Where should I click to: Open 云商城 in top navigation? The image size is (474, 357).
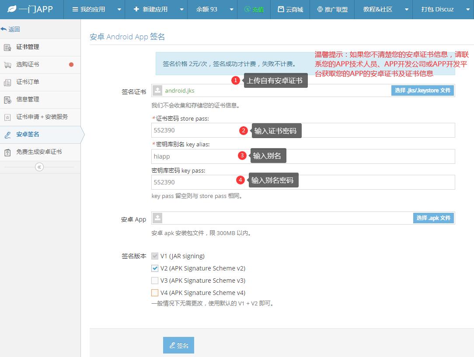coord(290,9)
